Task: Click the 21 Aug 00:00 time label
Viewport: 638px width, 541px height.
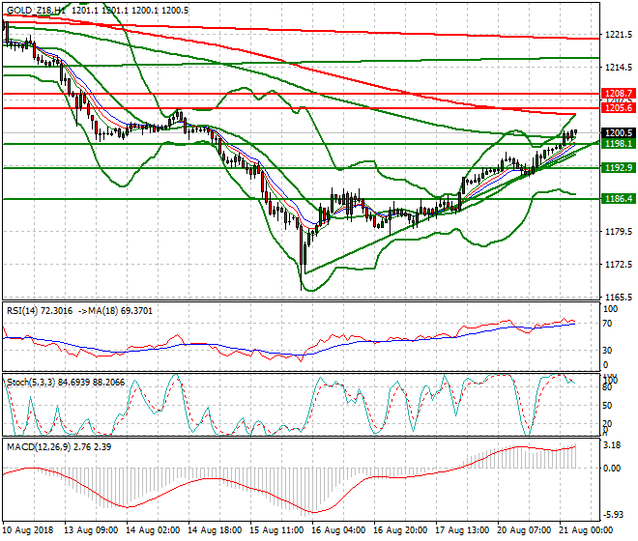Action: (x=586, y=530)
